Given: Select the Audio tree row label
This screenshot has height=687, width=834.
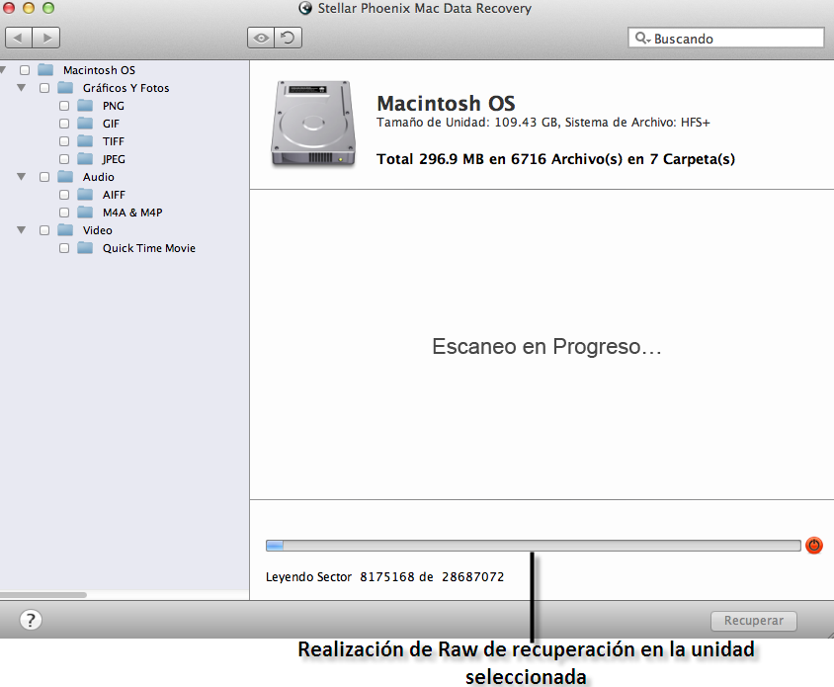Looking at the screenshot, I should (99, 177).
